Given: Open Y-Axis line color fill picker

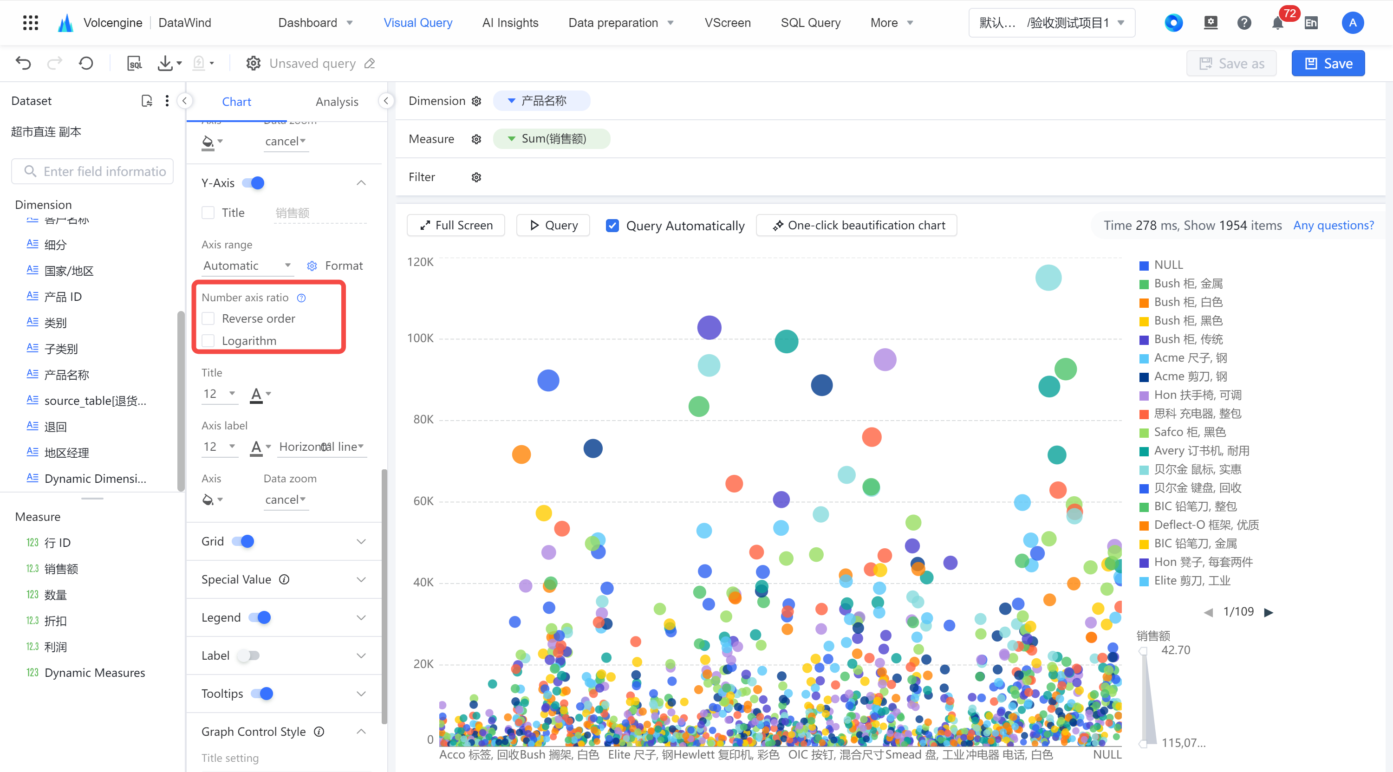Looking at the screenshot, I should click(x=212, y=499).
